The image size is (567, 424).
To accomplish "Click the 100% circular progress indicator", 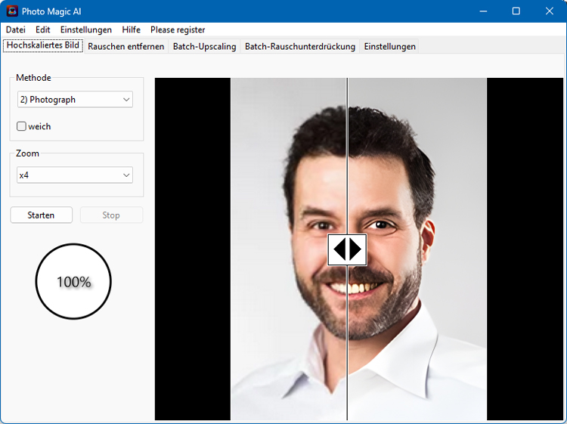I will click(73, 281).
